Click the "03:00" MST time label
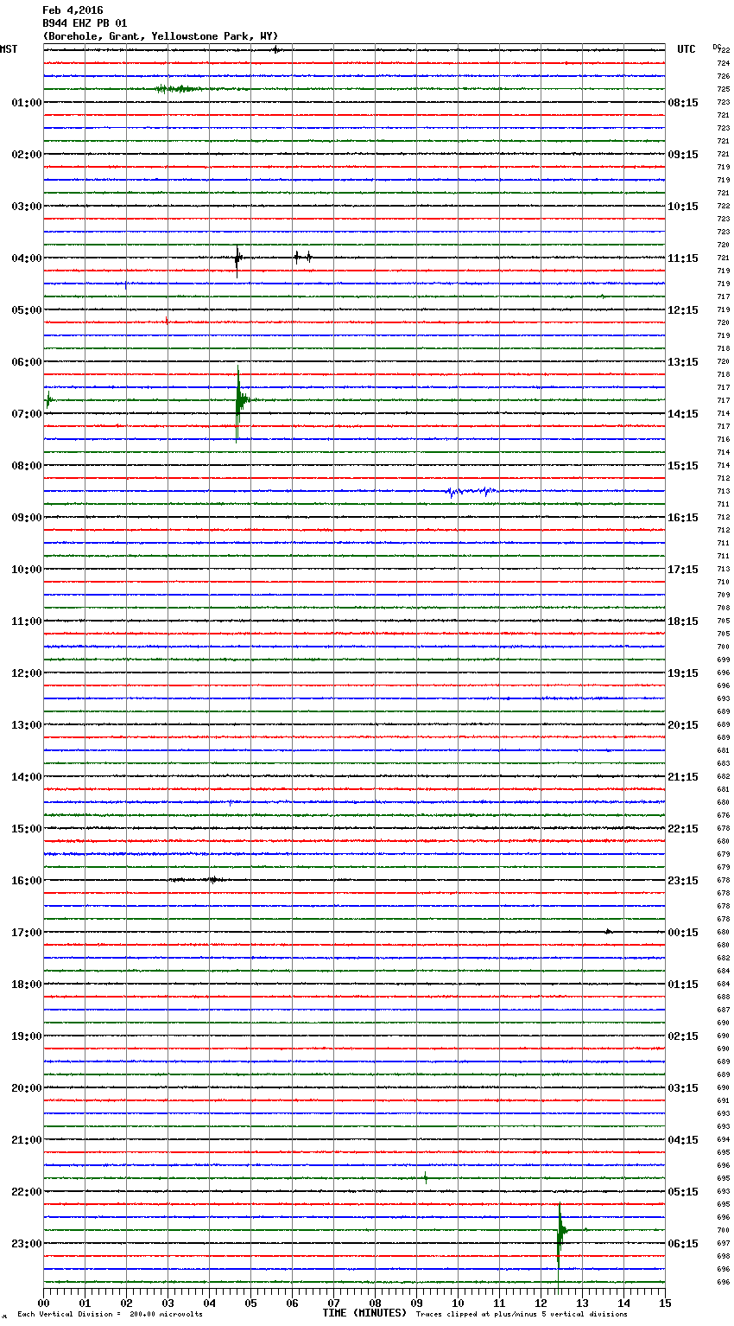 [x=27, y=207]
